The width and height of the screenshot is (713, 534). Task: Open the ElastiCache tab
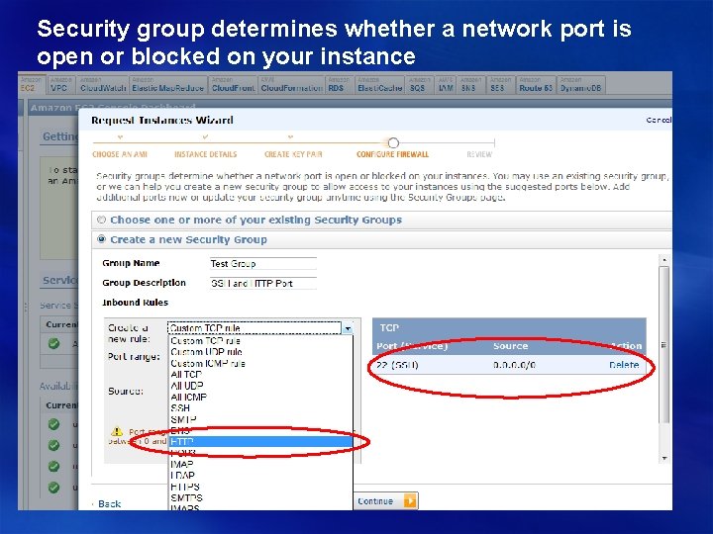coord(379,84)
